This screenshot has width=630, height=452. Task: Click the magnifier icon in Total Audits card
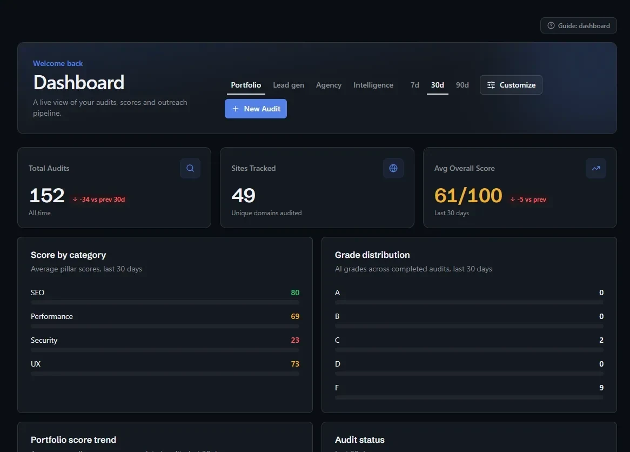tap(190, 168)
